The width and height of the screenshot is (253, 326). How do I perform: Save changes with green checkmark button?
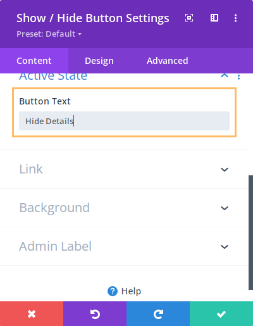click(x=221, y=314)
